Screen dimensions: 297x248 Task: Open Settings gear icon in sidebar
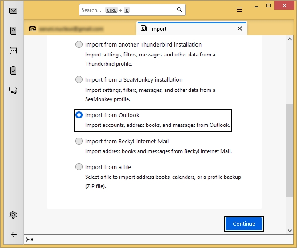tap(13, 215)
